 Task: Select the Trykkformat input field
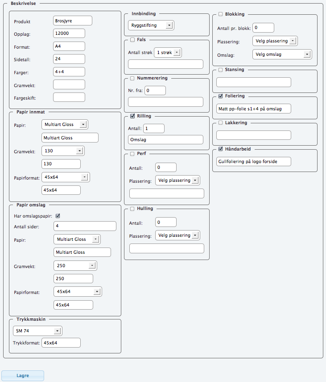click(61, 343)
